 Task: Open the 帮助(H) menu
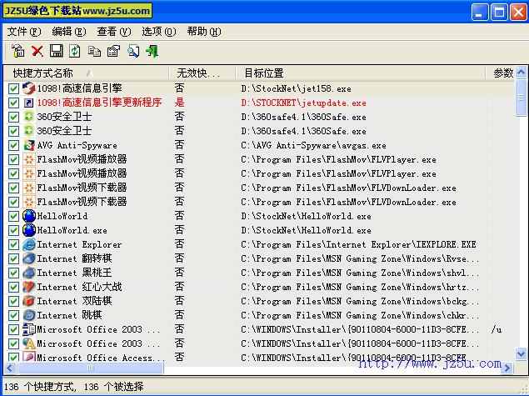[204, 32]
